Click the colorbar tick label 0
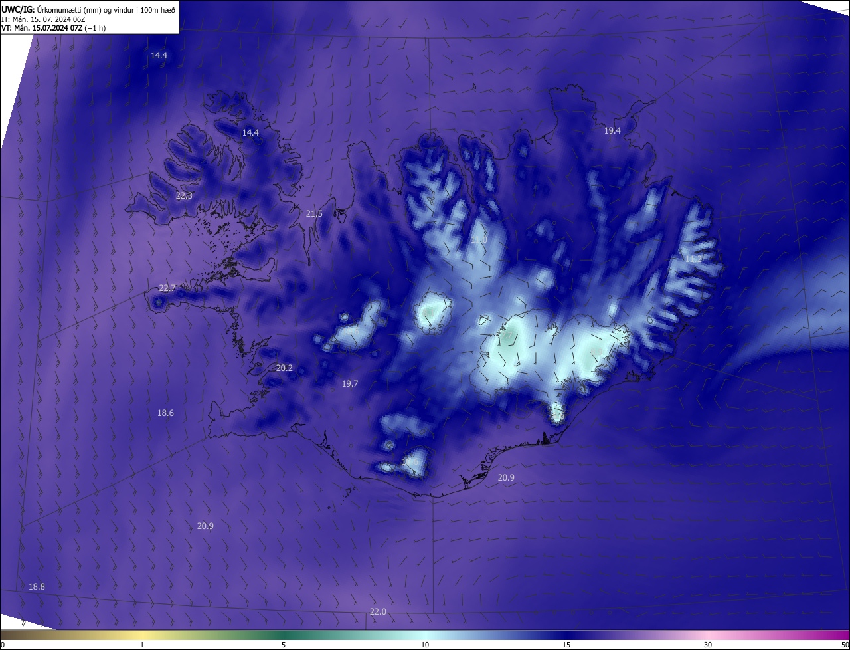This screenshot has width=850, height=650. (3, 645)
